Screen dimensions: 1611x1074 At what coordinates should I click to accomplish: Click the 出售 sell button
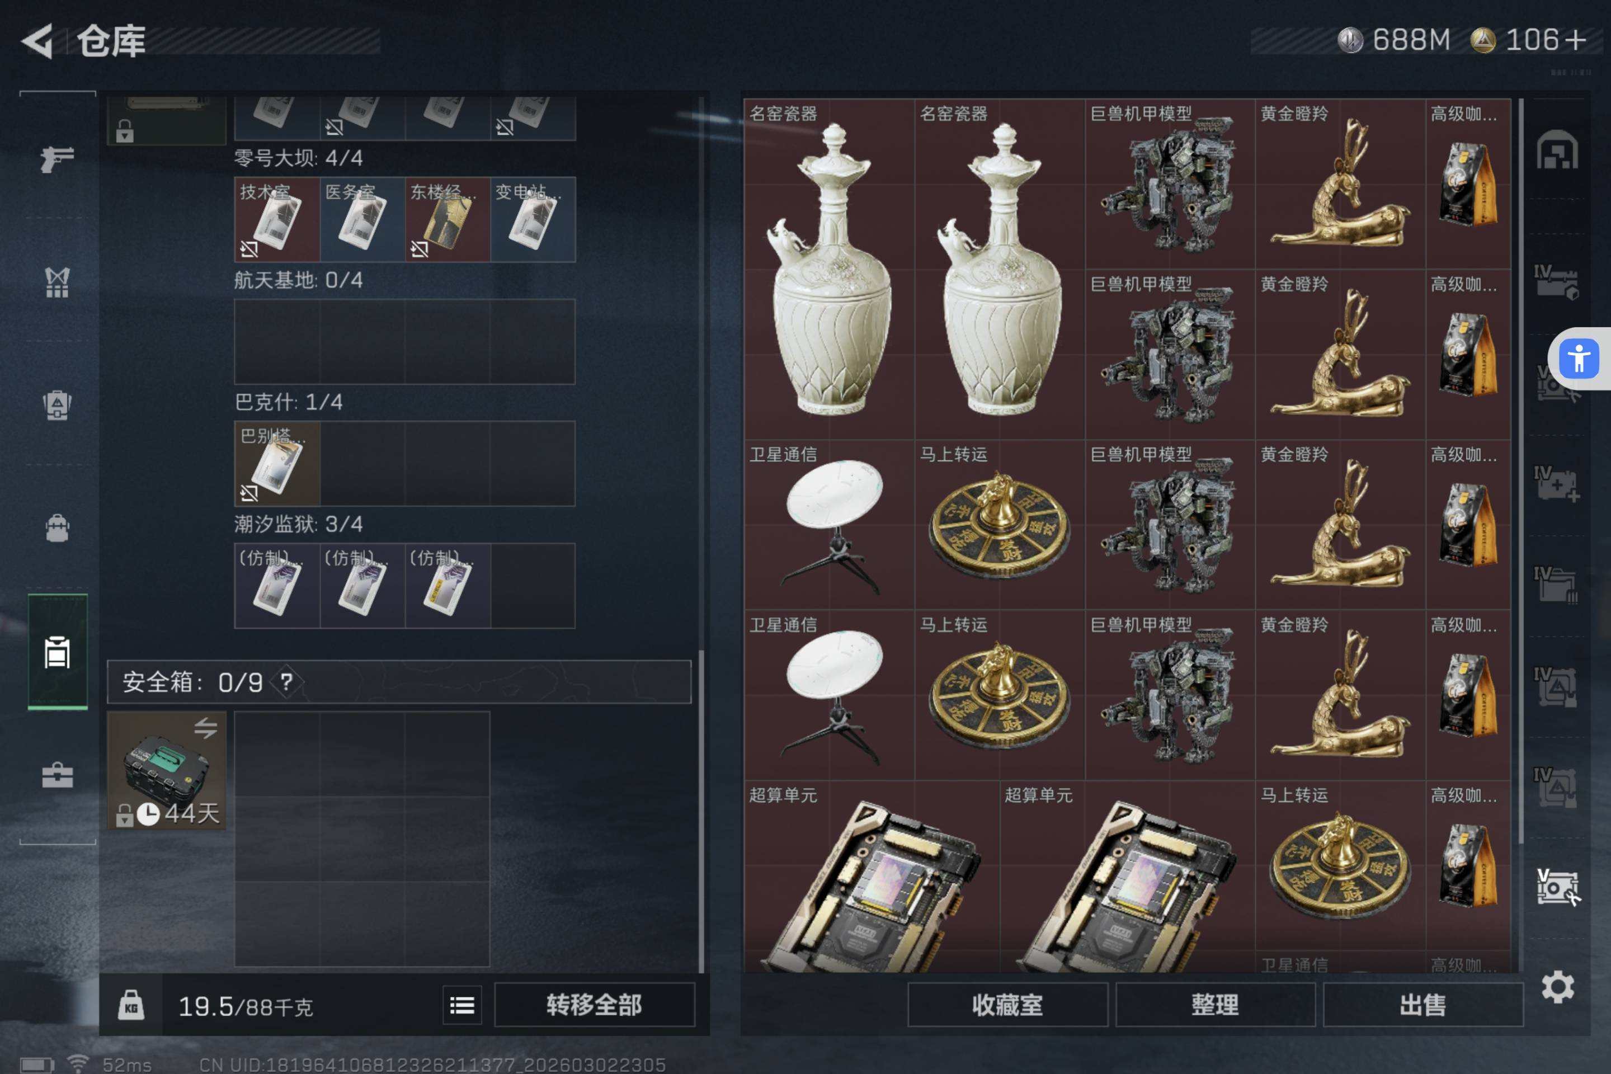[1422, 1005]
